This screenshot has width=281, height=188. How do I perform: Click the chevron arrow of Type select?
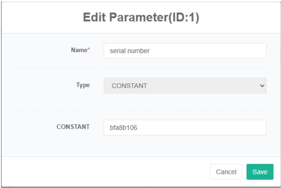pos(262,86)
